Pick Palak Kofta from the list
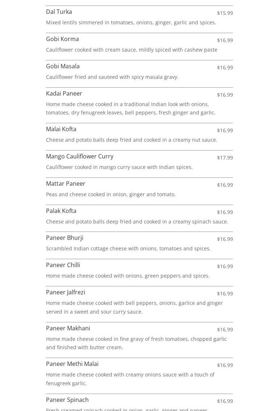Image resolution: width=279 pixels, height=411 pixels. (x=61, y=211)
